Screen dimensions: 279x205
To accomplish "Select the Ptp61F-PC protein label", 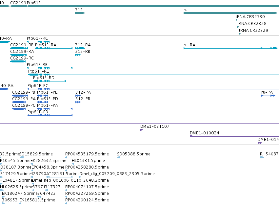I will 38,86.
